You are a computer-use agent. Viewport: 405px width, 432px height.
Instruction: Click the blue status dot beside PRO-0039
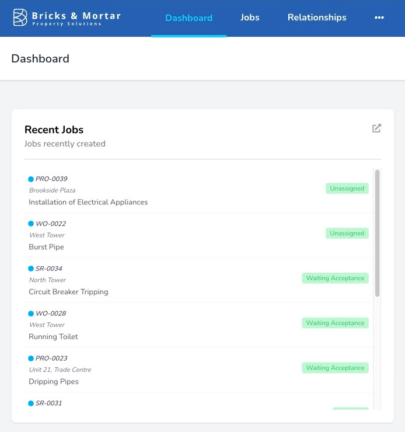[31, 179]
